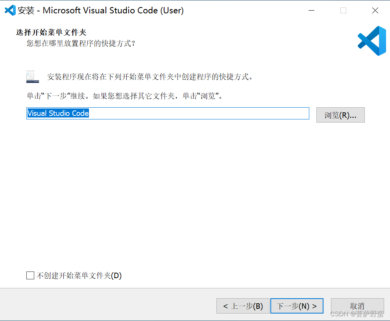Click the window title 安装 - Microsoft Visual Studio Code (User)
The width and height of the screenshot is (390, 321).
click(100, 11)
